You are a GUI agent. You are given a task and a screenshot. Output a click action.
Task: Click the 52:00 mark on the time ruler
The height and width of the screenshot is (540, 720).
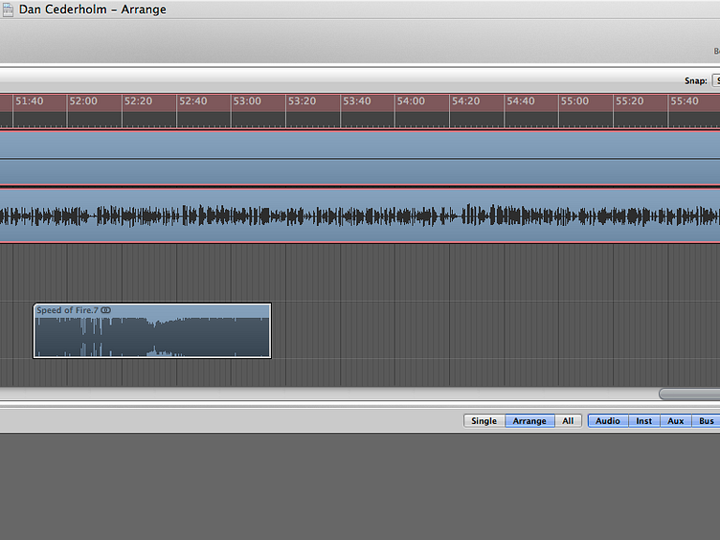(83, 101)
